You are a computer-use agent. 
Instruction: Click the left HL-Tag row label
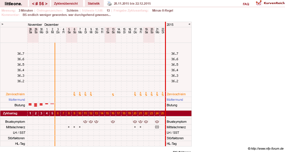pyautogui.click(x=20, y=144)
